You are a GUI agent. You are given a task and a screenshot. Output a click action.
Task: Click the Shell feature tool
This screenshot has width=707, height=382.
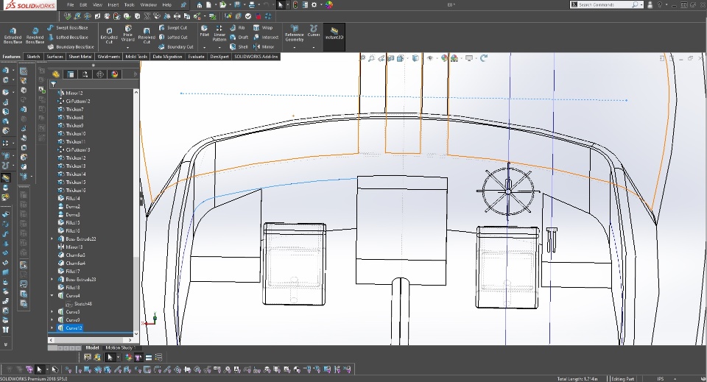239,46
